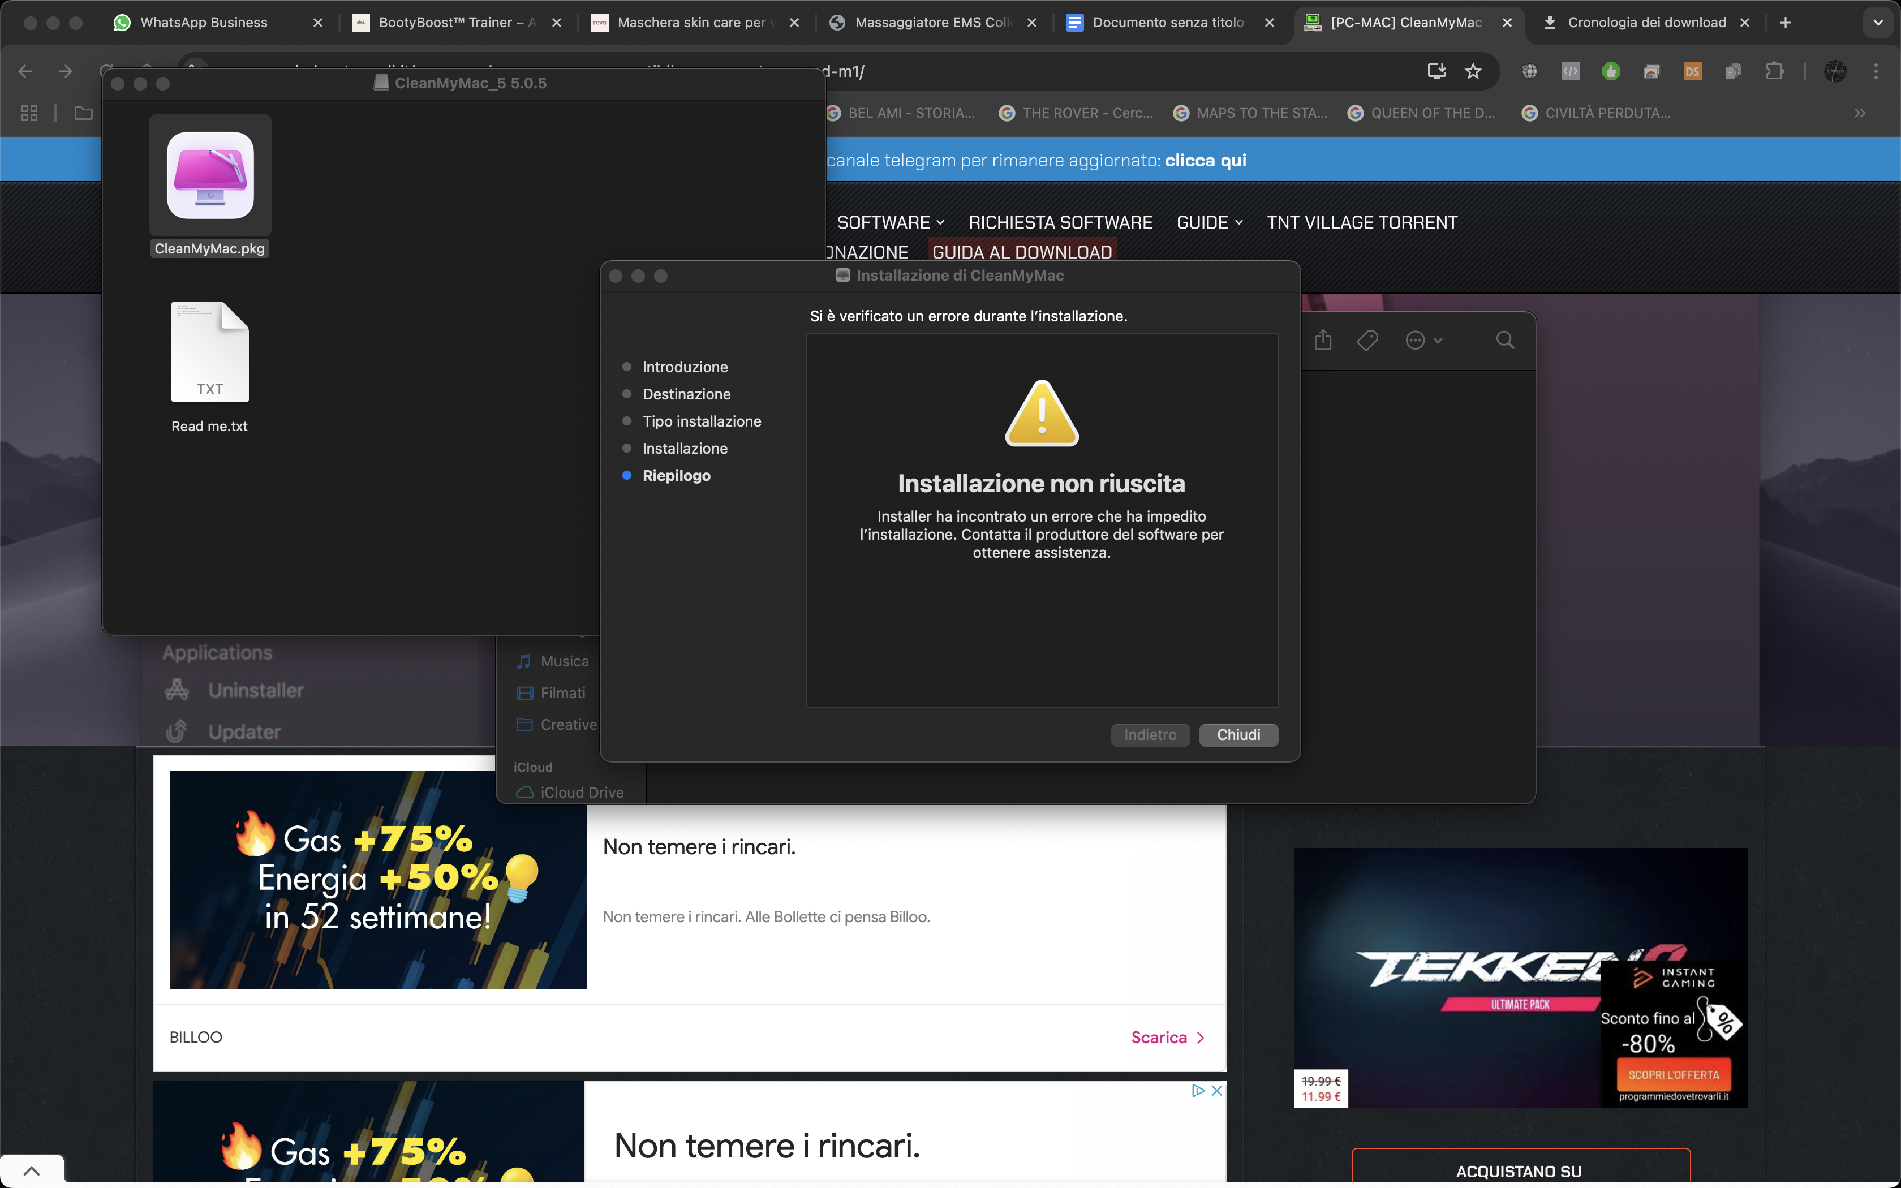Select Tipo installazione step in sidebar
The image size is (1901, 1188).
[x=700, y=421]
